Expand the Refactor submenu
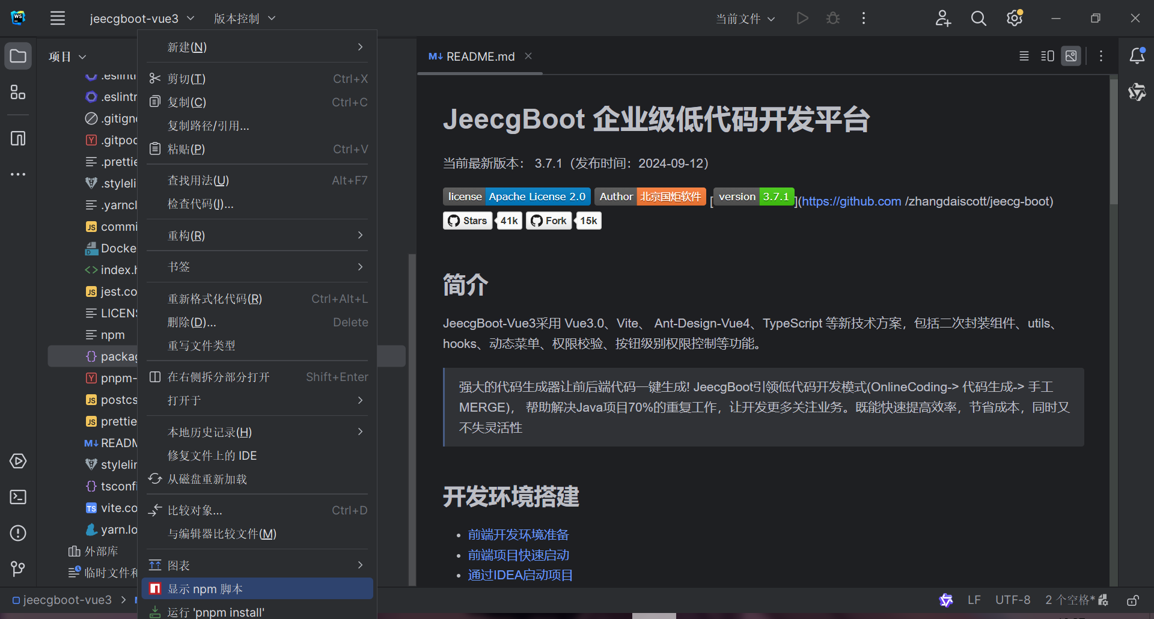The height and width of the screenshot is (619, 1154). click(x=257, y=236)
